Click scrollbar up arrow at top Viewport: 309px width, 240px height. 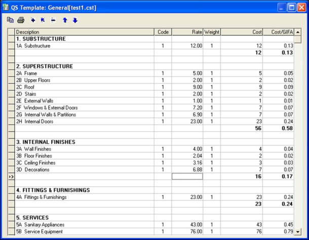[x=298, y=32]
